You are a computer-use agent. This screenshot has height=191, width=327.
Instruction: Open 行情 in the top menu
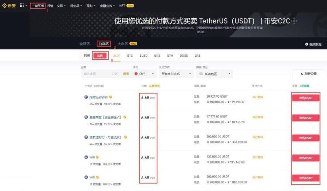tap(50, 6)
